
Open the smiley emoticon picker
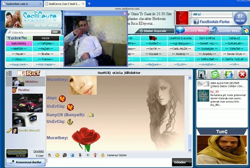[x=57, y=155]
